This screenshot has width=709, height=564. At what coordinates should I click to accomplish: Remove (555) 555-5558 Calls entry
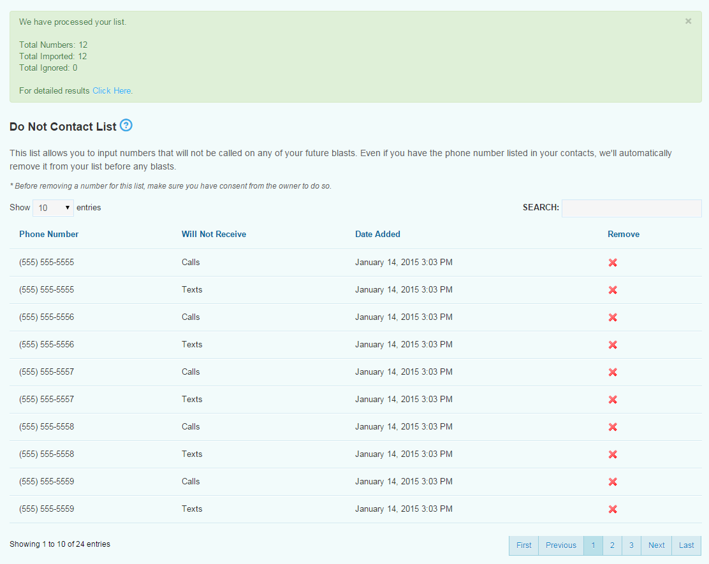click(613, 427)
